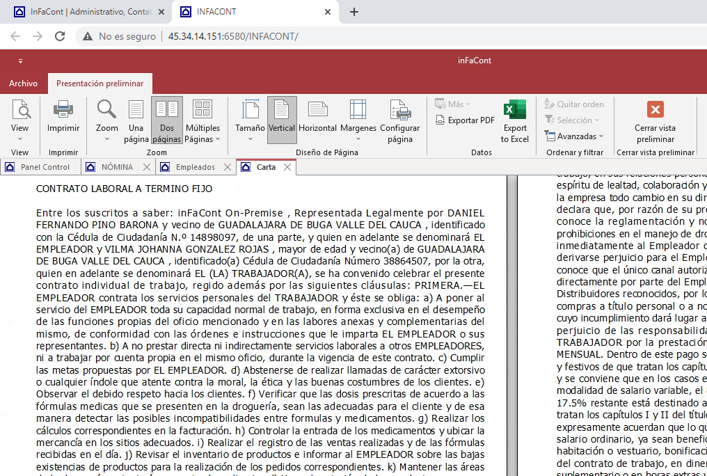Click the CONTRATO LABORAL A TERMINO FIJO heading
This screenshot has height=476, width=707.
(x=124, y=189)
